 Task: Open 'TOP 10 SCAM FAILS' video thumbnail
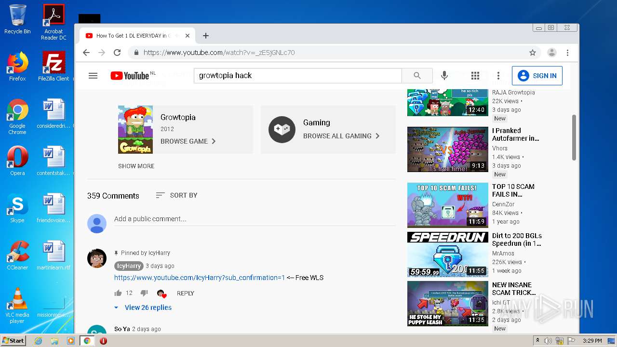point(447,205)
